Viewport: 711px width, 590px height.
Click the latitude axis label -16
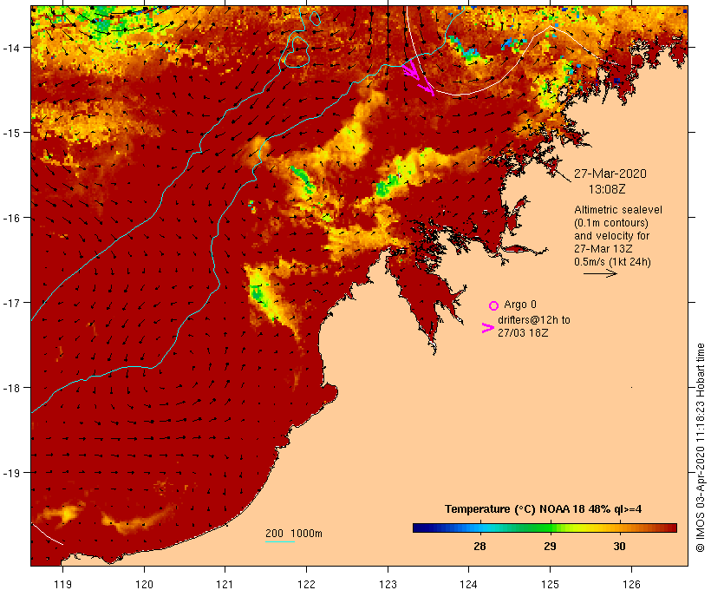pyautogui.click(x=11, y=218)
